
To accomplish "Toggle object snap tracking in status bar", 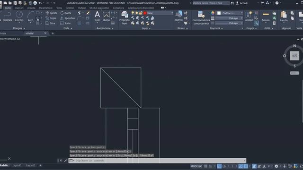I will pyautogui.click(x=241, y=166).
